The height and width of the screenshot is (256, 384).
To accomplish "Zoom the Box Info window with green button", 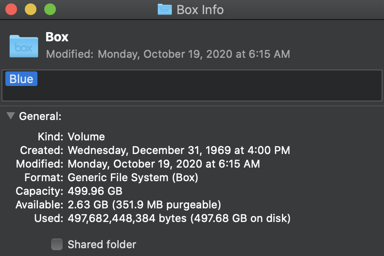I will [50, 9].
